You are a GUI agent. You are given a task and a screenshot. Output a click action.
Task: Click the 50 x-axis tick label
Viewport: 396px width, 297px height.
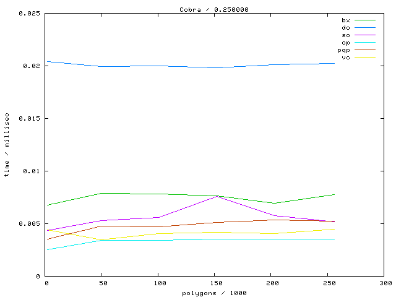coord(103,283)
